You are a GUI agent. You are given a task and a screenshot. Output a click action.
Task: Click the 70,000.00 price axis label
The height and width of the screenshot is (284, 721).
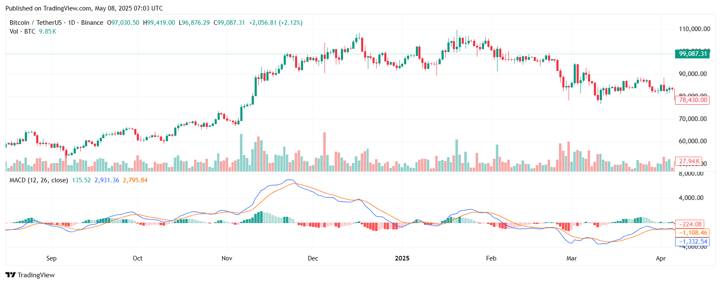(692, 119)
